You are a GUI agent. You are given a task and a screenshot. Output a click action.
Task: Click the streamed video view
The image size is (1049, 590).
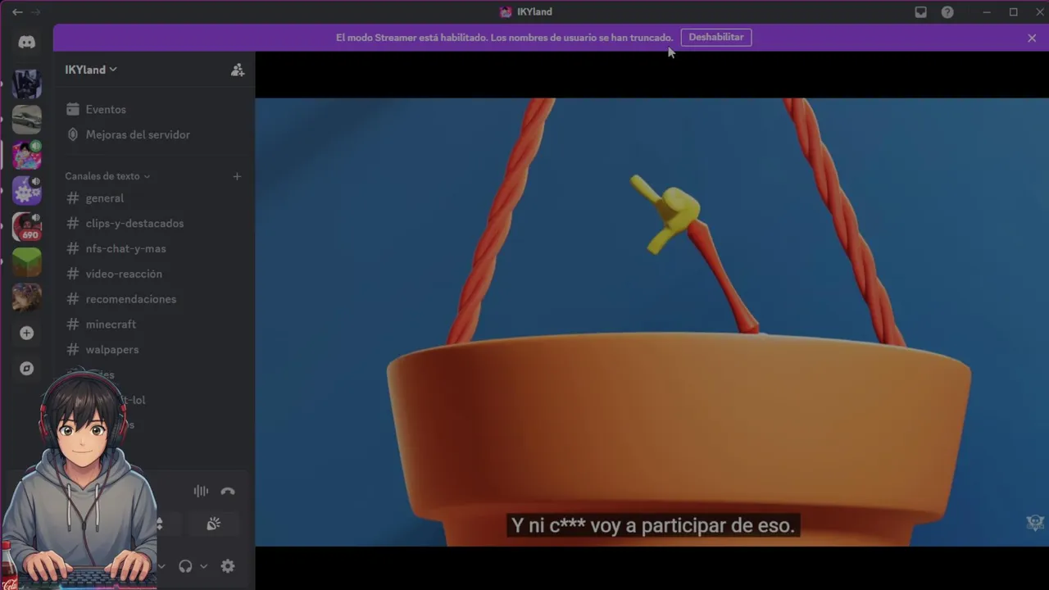652,322
